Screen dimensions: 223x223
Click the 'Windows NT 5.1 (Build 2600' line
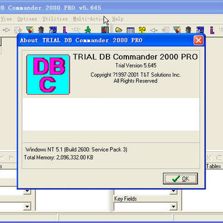(76, 149)
